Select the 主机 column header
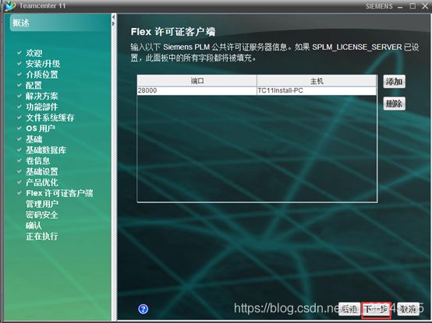The width and height of the screenshot is (432, 323). (x=317, y=81)
